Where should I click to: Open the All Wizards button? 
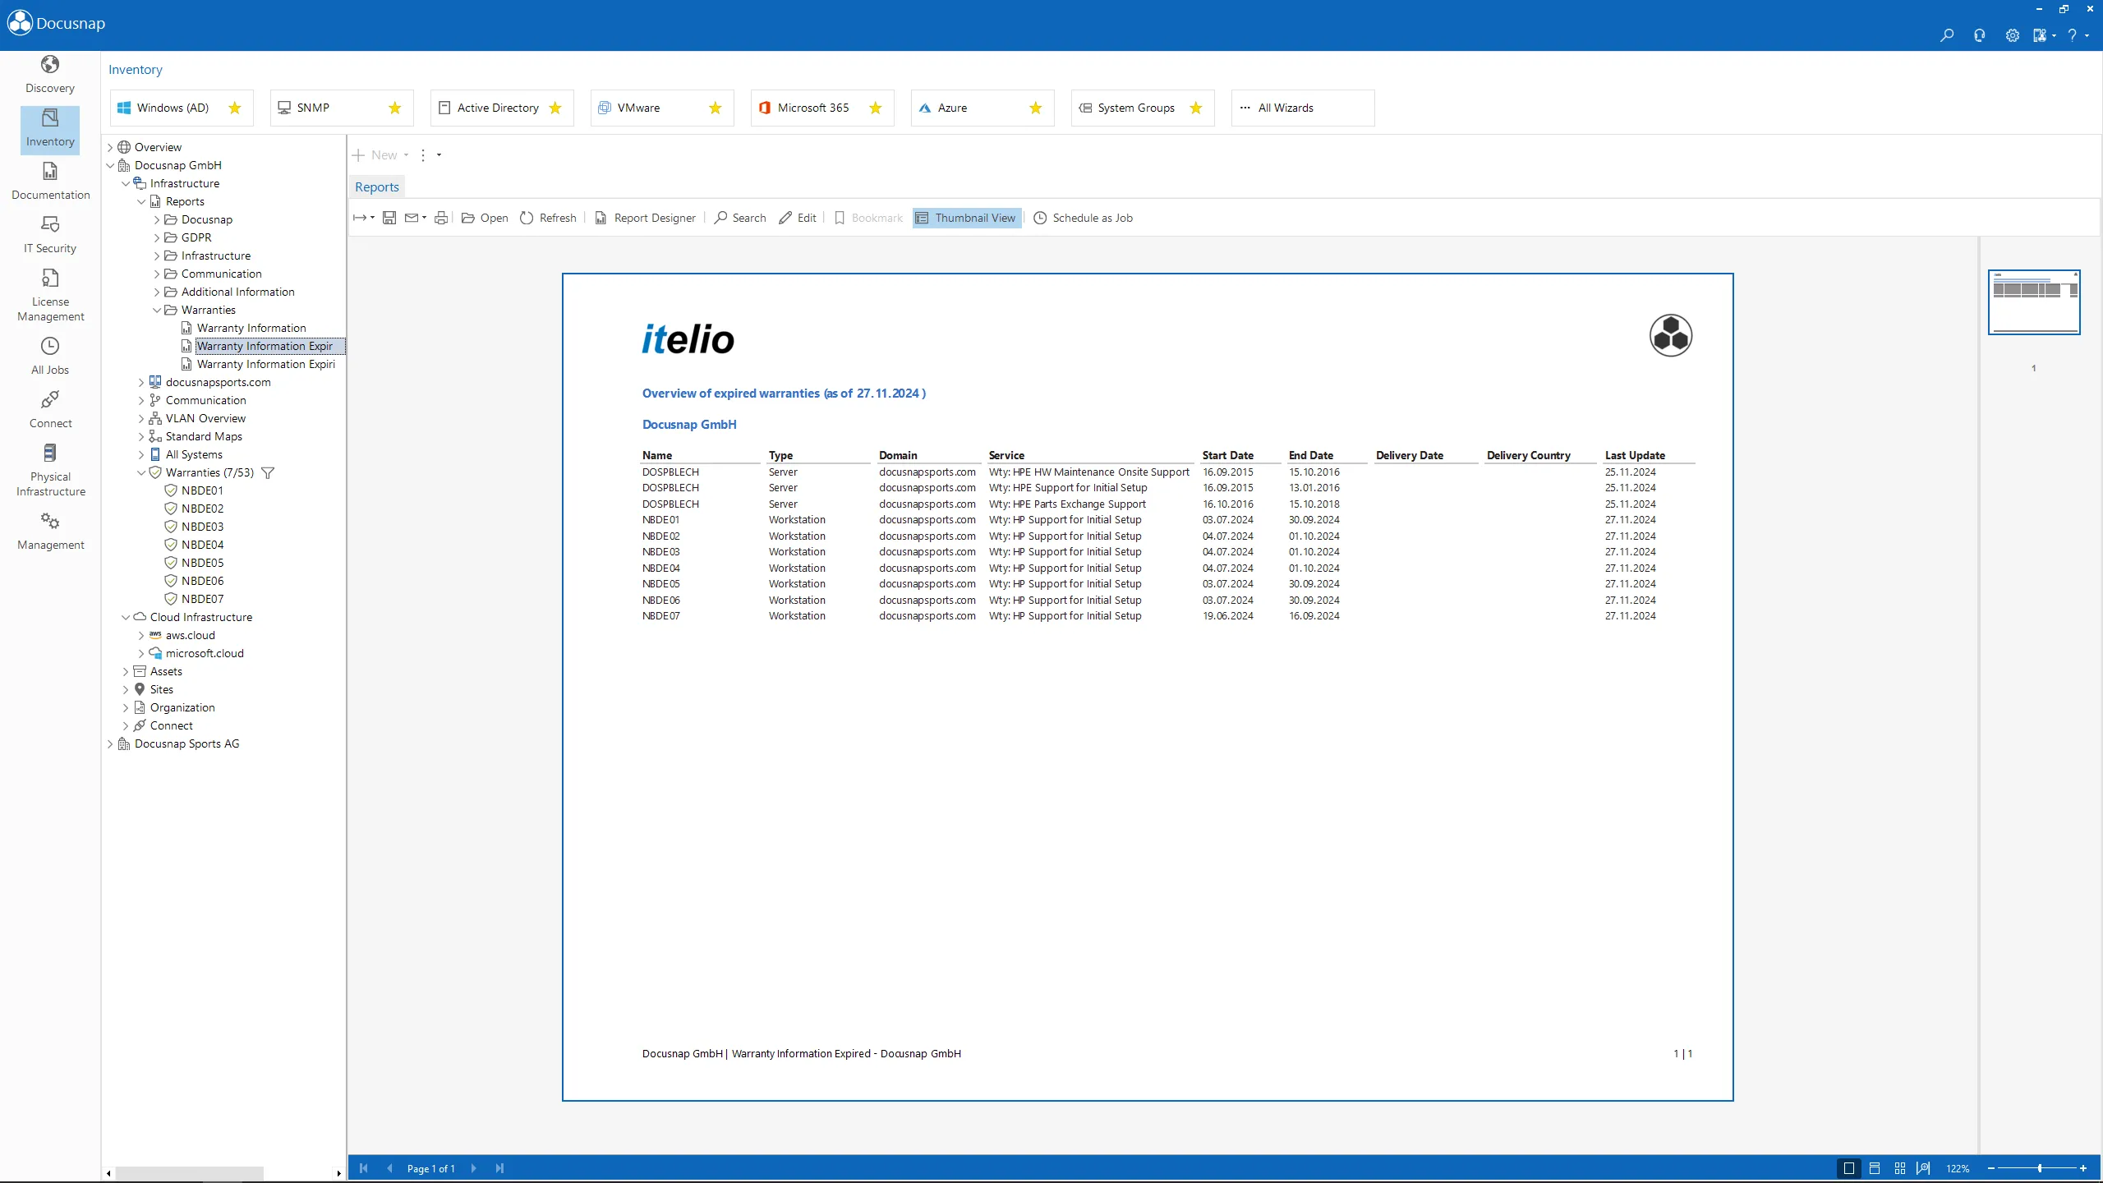[x=1302, y=108]
